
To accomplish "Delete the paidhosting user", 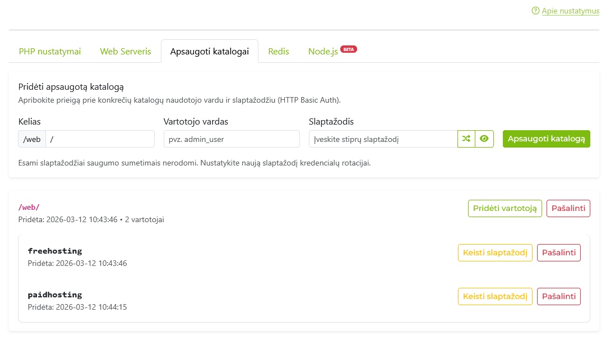I will tap(559, 296).
